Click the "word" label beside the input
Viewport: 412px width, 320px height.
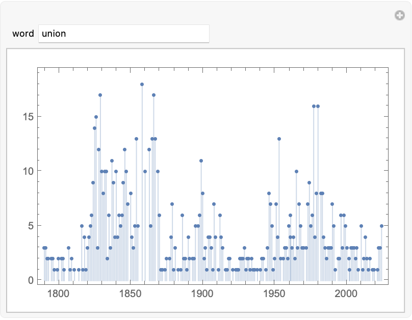(x=23, y=34)
